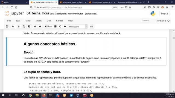Cut selected cells with the scissors icon
Image resolution: width=175 pixels, height=98 pixels.
(19, 26)
